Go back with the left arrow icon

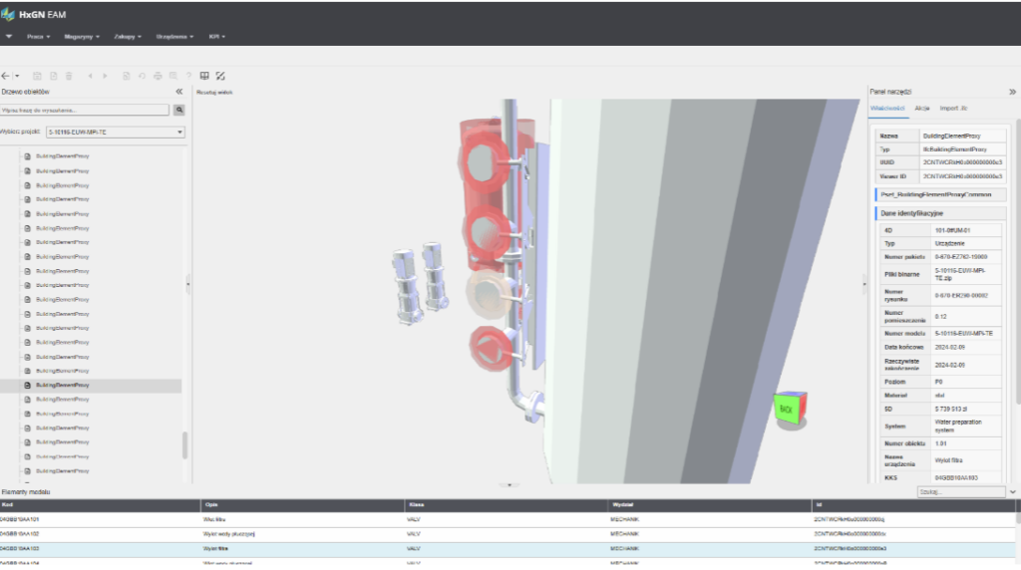click(6, 76)
